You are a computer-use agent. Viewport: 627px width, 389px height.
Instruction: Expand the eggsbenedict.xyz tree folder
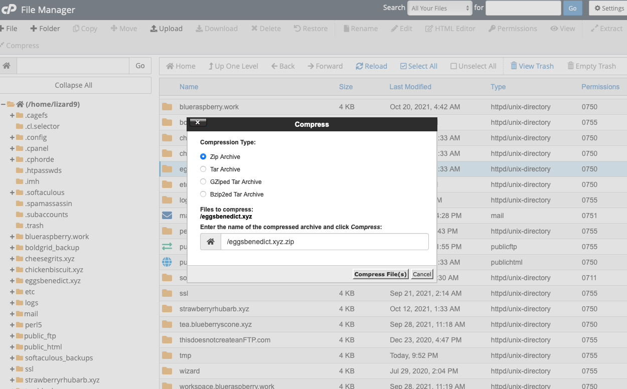click(12, 281)
